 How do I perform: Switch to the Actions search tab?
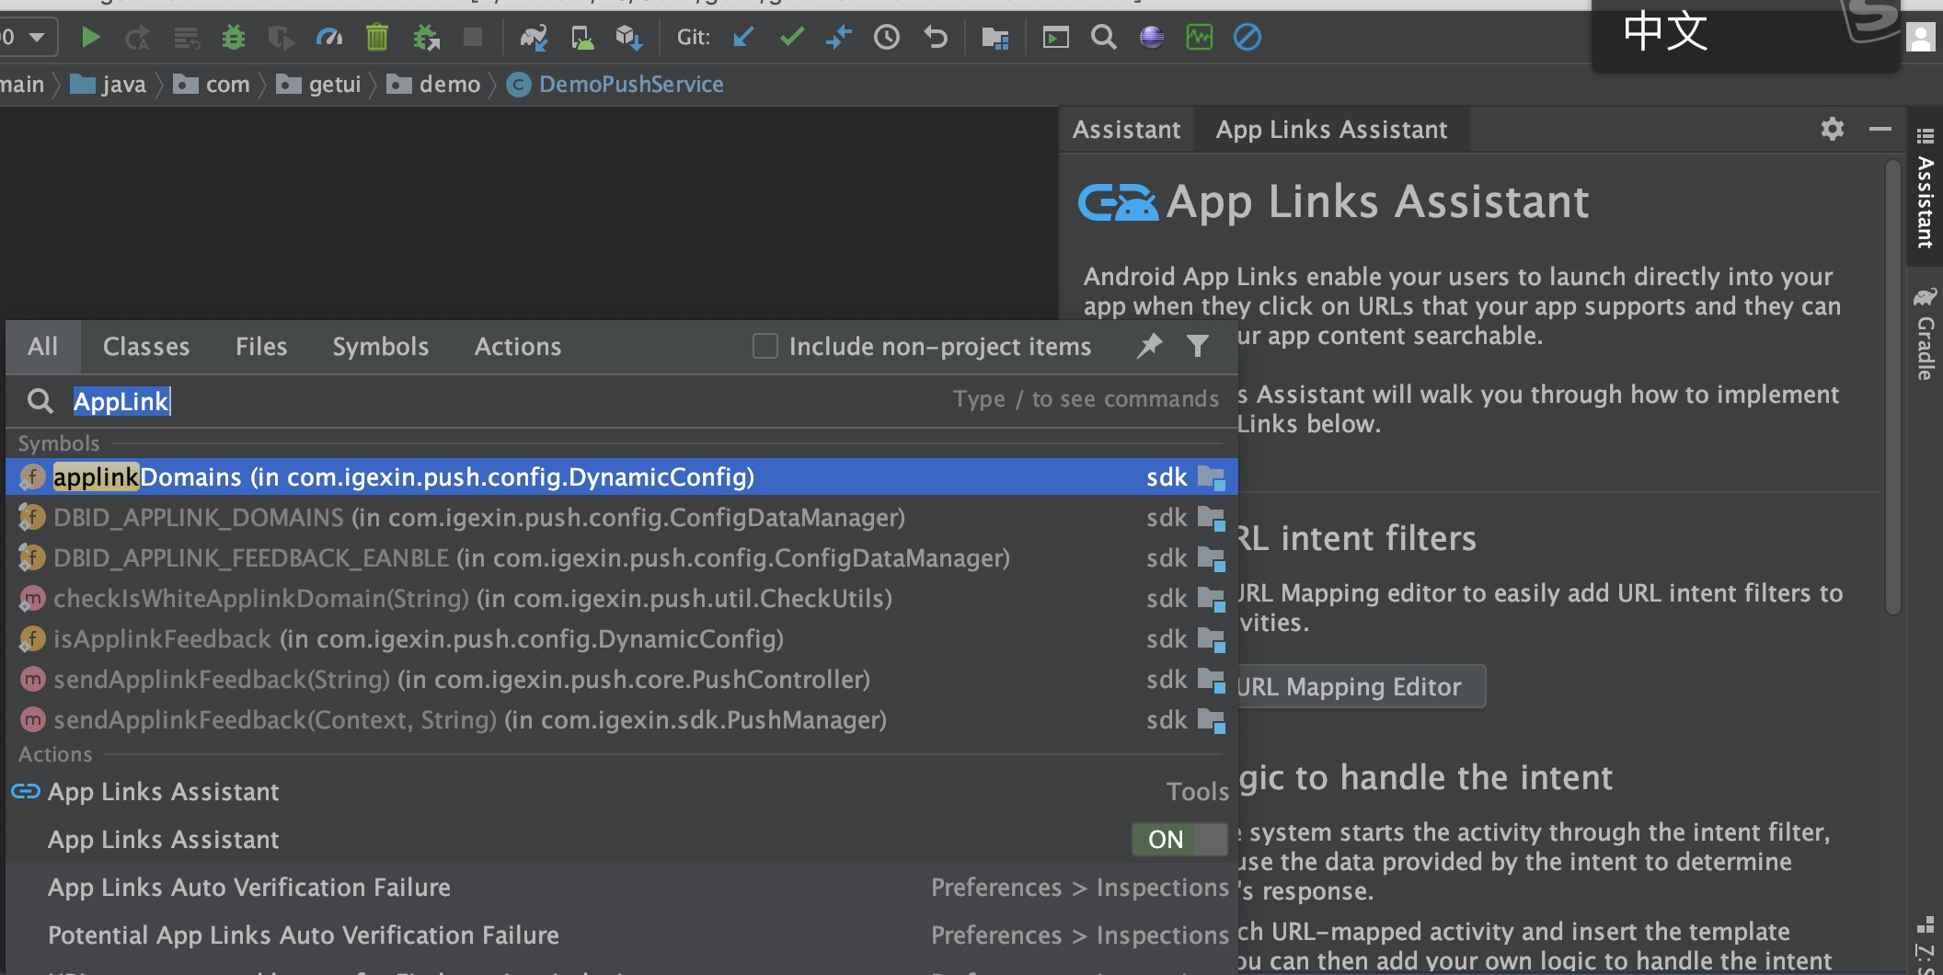pos(518,347)
